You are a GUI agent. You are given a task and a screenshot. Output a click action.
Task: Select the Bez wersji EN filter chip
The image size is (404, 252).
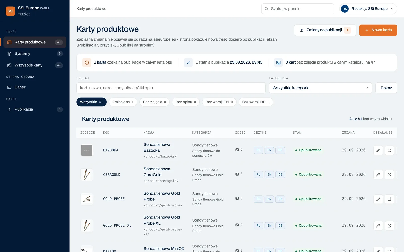click(x=219, y=102)
